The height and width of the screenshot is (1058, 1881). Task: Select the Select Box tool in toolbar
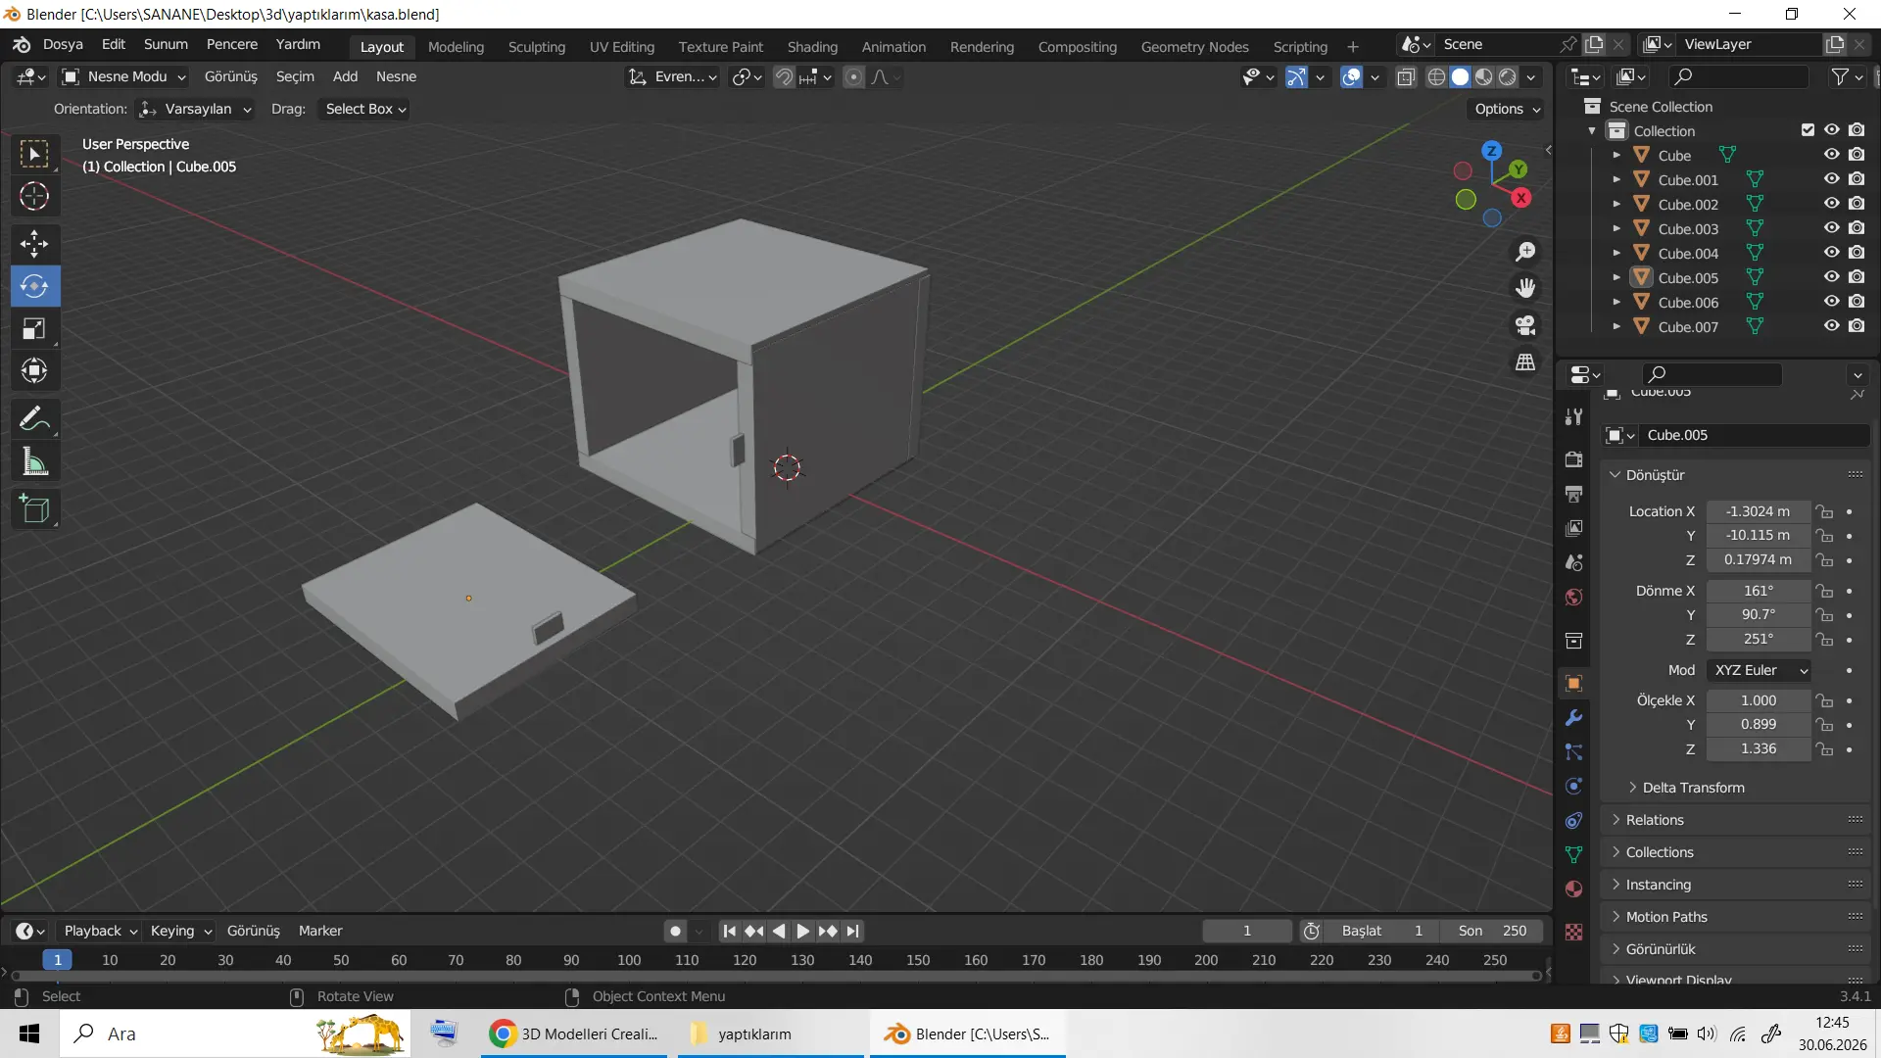[34, 154]
